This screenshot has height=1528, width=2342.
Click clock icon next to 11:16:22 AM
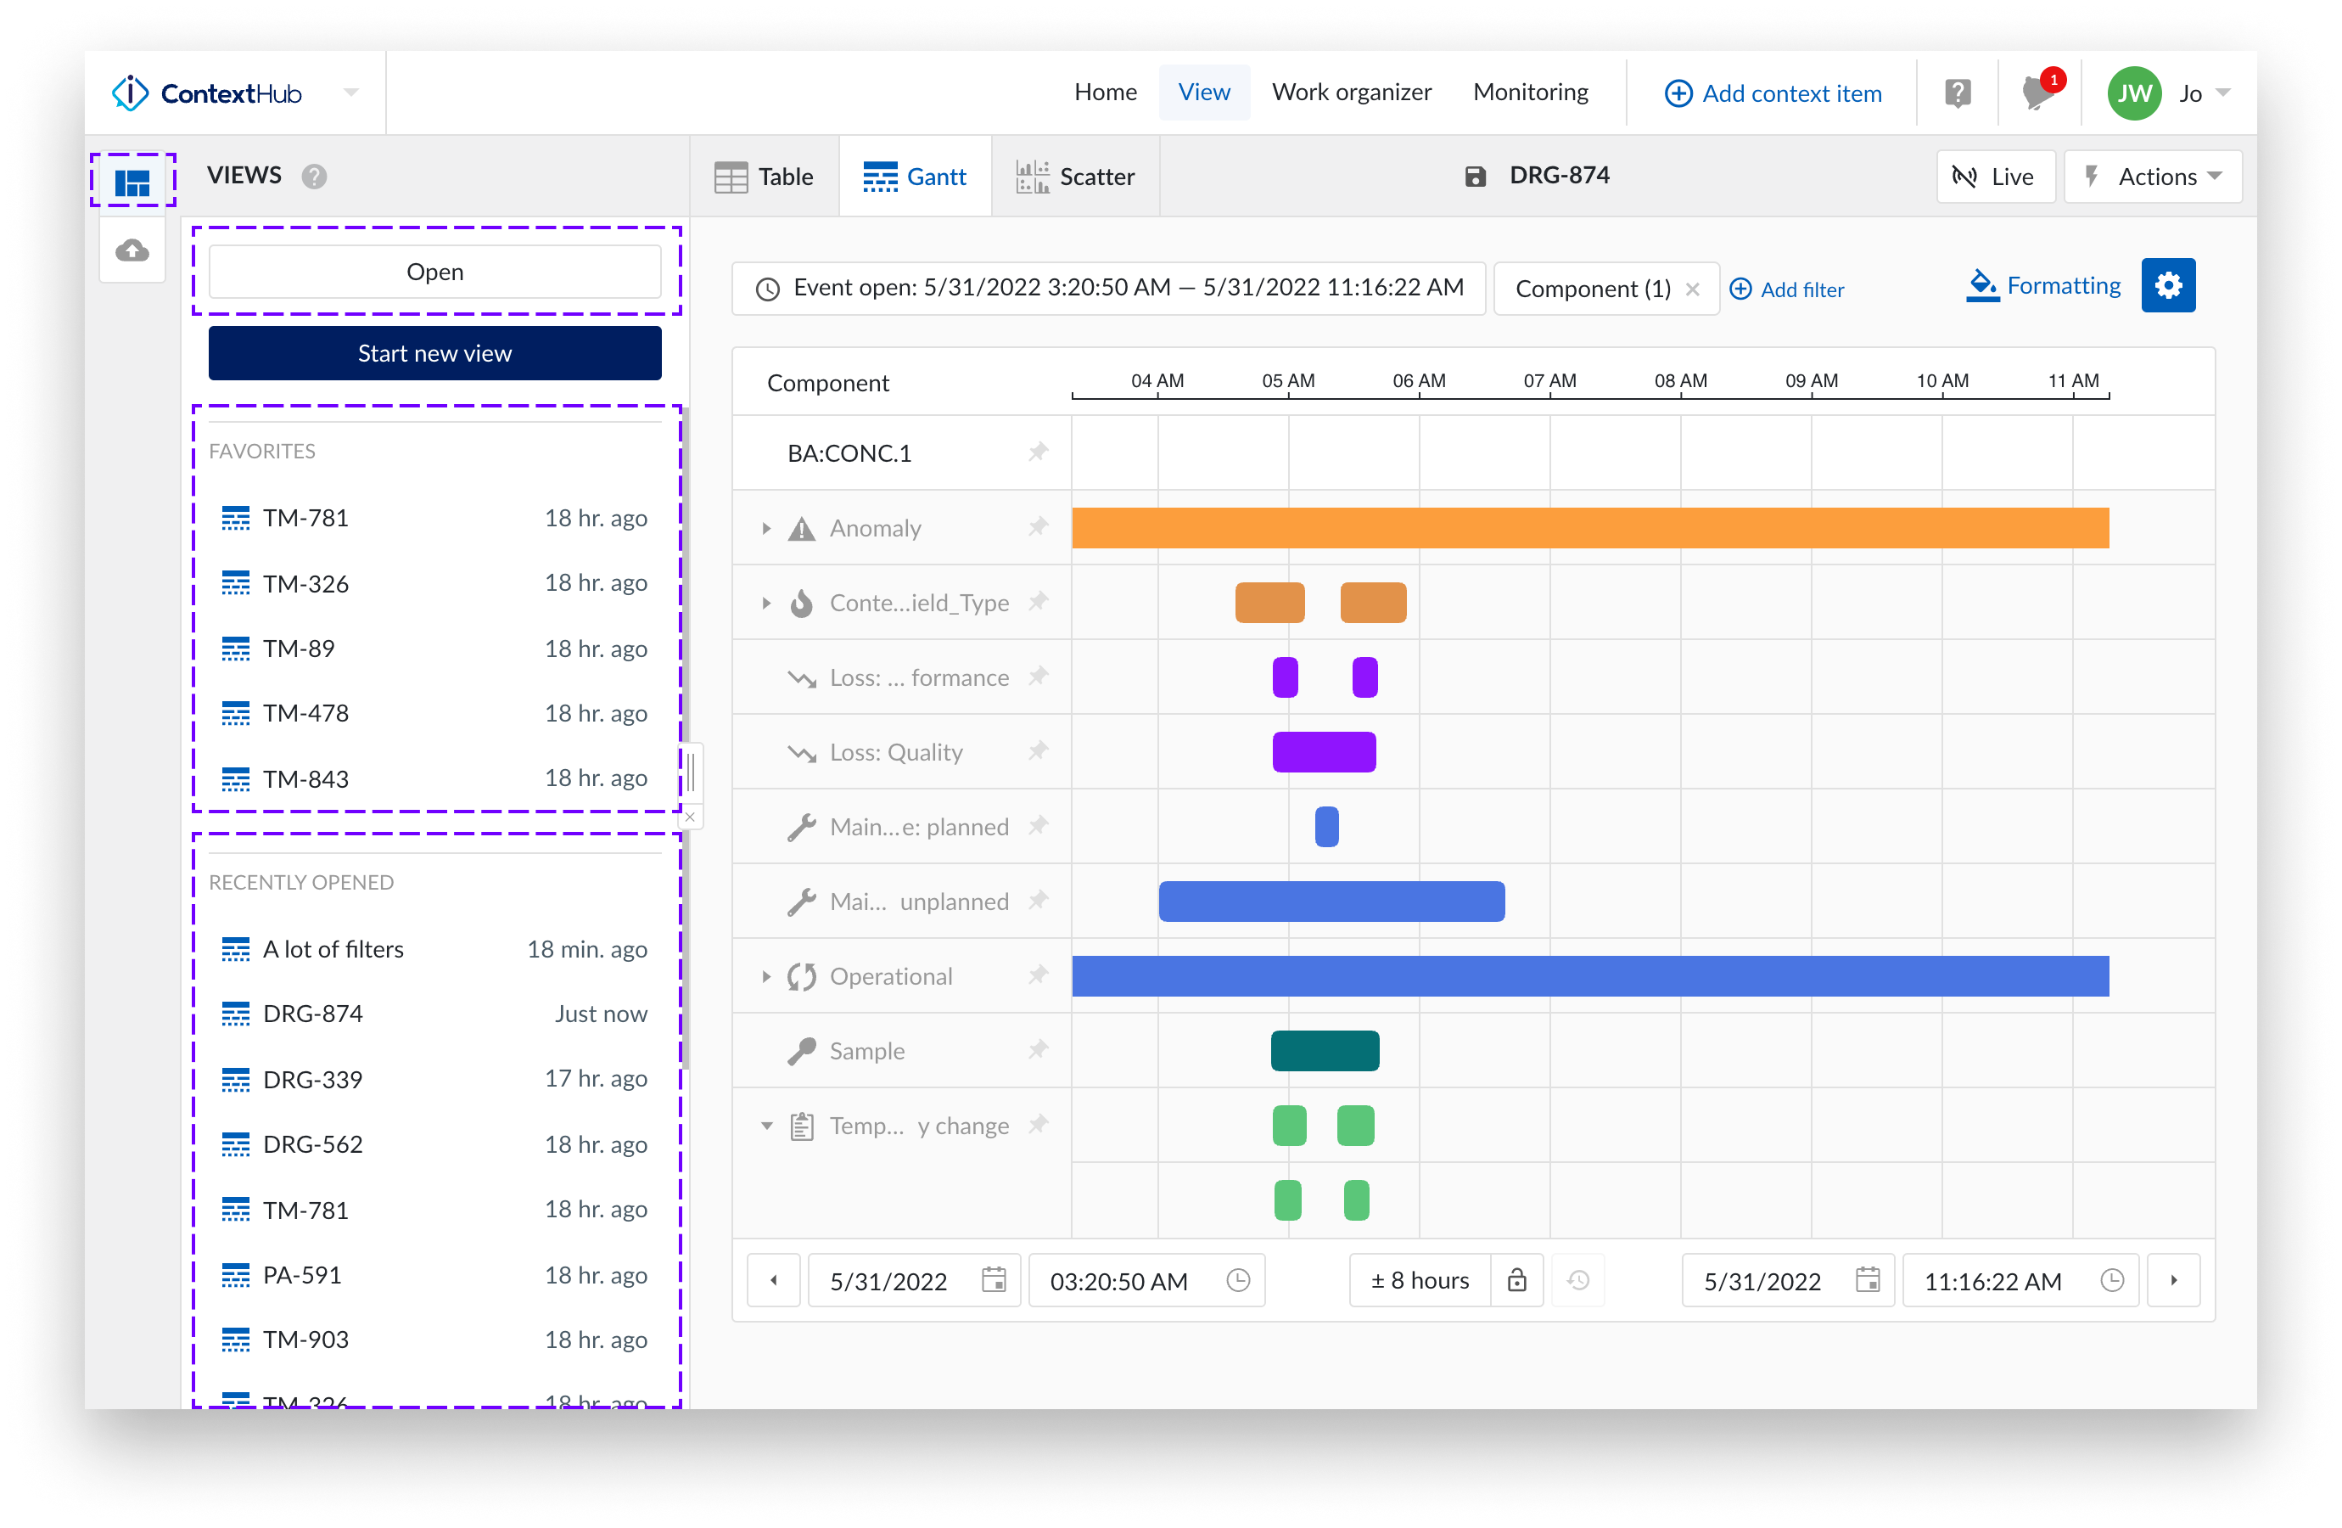(2112, 1280)
